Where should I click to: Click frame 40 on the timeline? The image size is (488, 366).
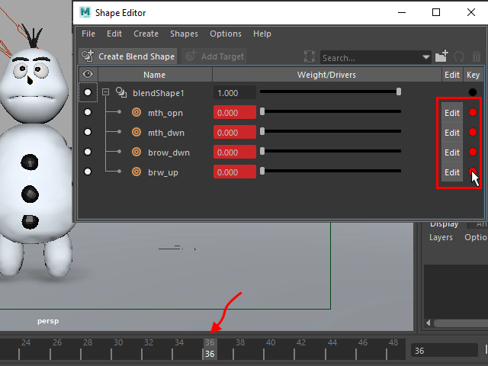click(271, 343)
